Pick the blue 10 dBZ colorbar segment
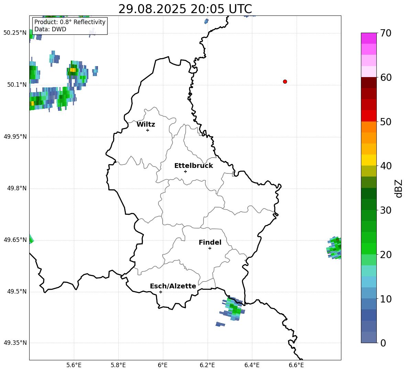Viewport: 407px width, 372px height. [368, 293]
